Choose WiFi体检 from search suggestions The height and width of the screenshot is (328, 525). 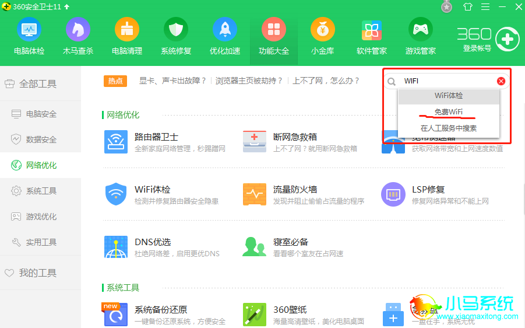pyautogui.click(x=449, y=96)
